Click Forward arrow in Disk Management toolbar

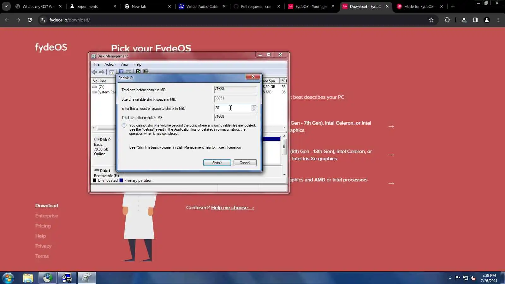tap(102, 72)
